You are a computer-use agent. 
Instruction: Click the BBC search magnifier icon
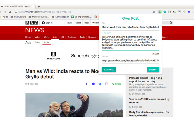tap(171, 23)
